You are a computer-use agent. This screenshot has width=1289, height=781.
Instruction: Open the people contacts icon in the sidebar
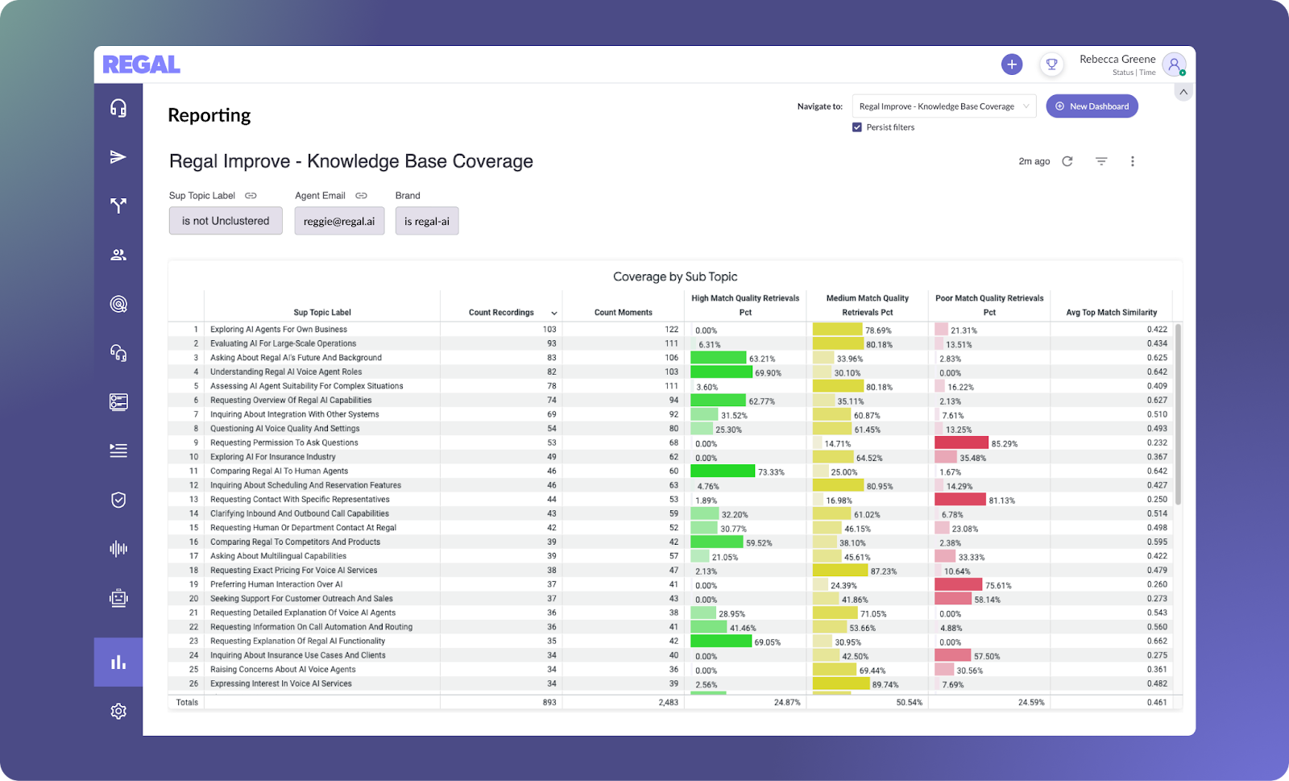pyautogui.click(x=118, y=255)
